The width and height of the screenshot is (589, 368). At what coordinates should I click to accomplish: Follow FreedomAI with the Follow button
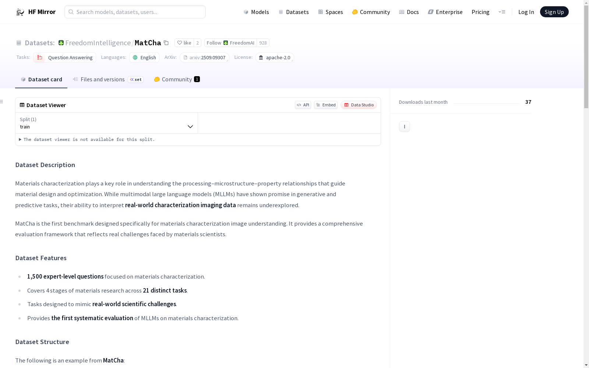(x=230, y=43)
